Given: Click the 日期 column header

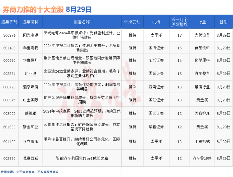Looking at the screenshot, I should point(224,22).
